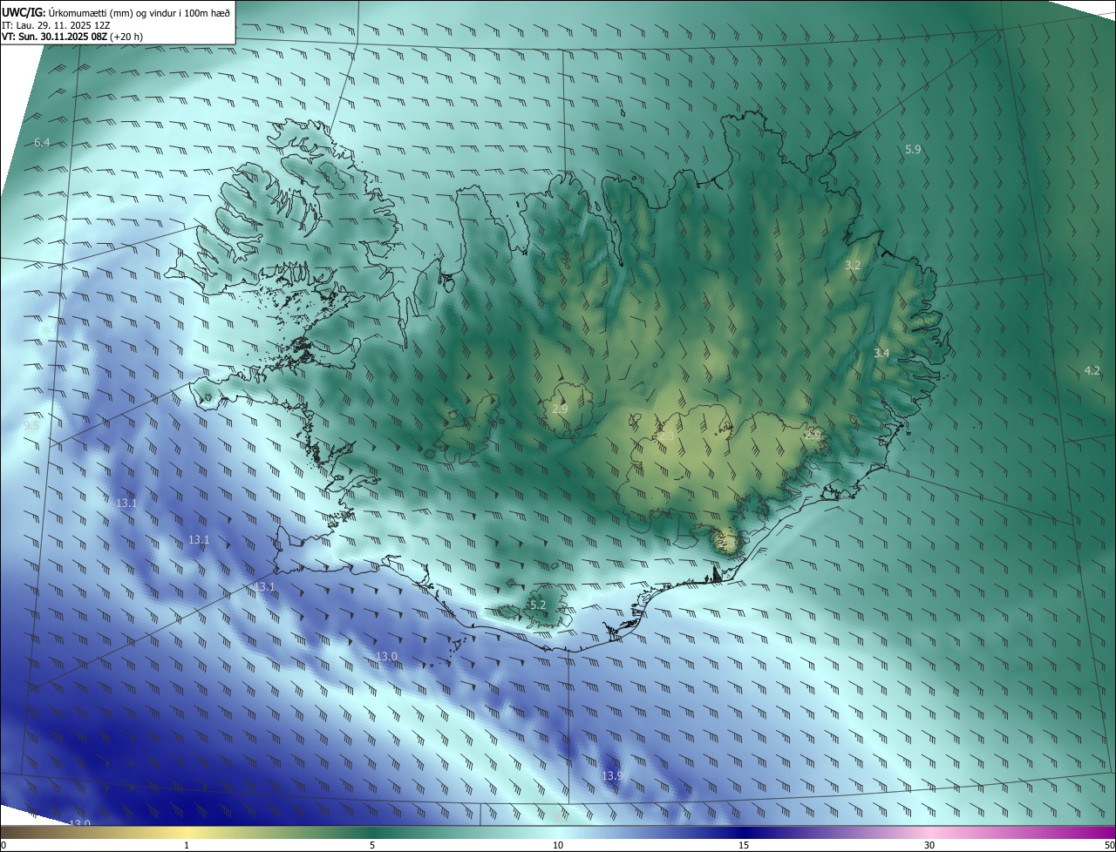
Task: Click the 4.2 value label offshore
Action: point(1092,370)
